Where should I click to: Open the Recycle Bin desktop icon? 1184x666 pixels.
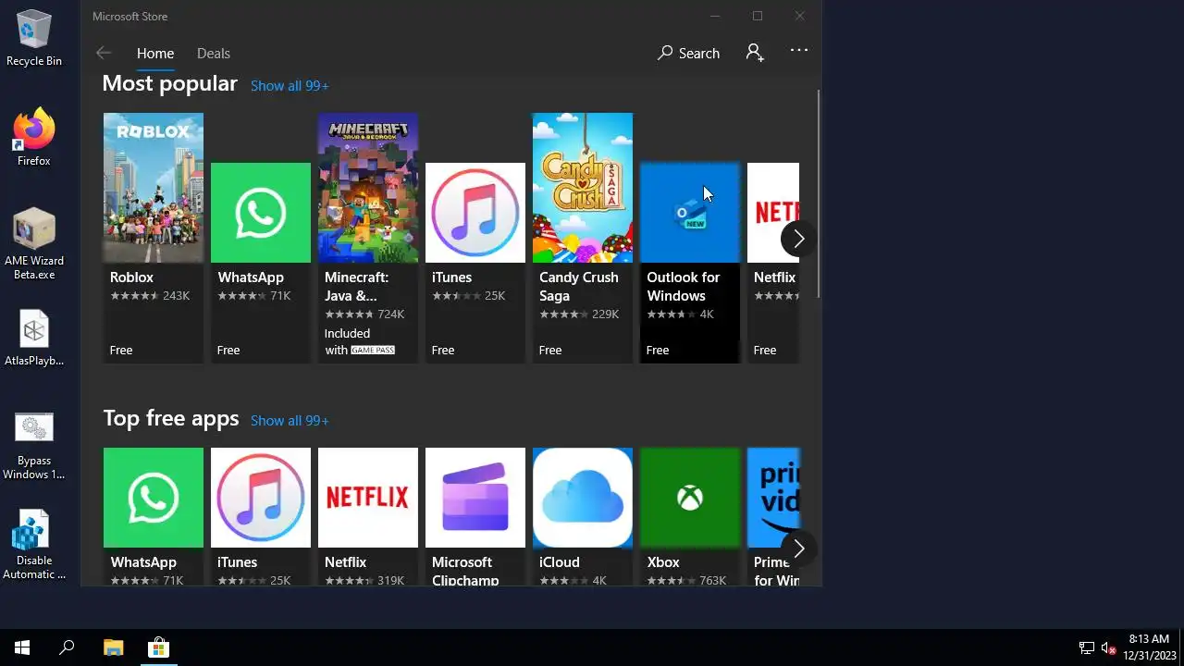(34, 38)
